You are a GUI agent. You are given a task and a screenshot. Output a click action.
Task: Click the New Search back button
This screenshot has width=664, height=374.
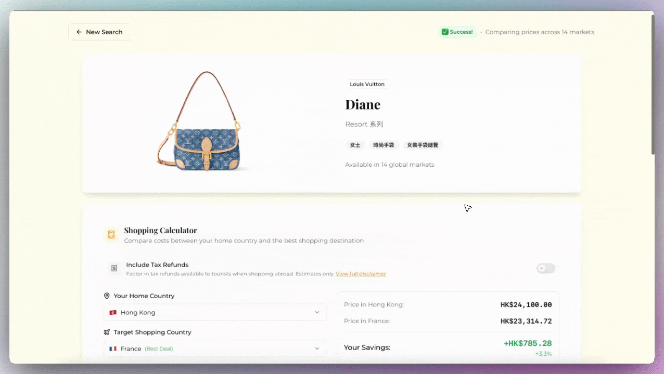tap(99, 32)
